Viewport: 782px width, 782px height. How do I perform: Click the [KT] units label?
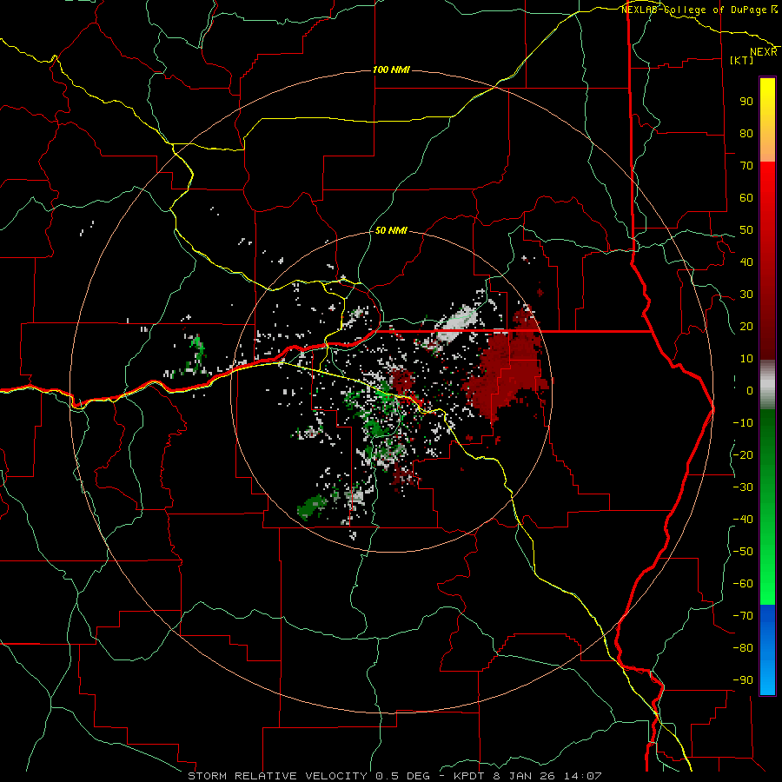point(741,60)
